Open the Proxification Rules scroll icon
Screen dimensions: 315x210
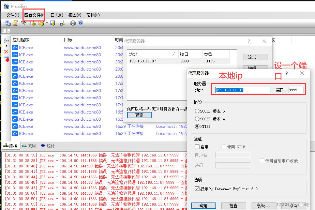click(x=15, y=23)
